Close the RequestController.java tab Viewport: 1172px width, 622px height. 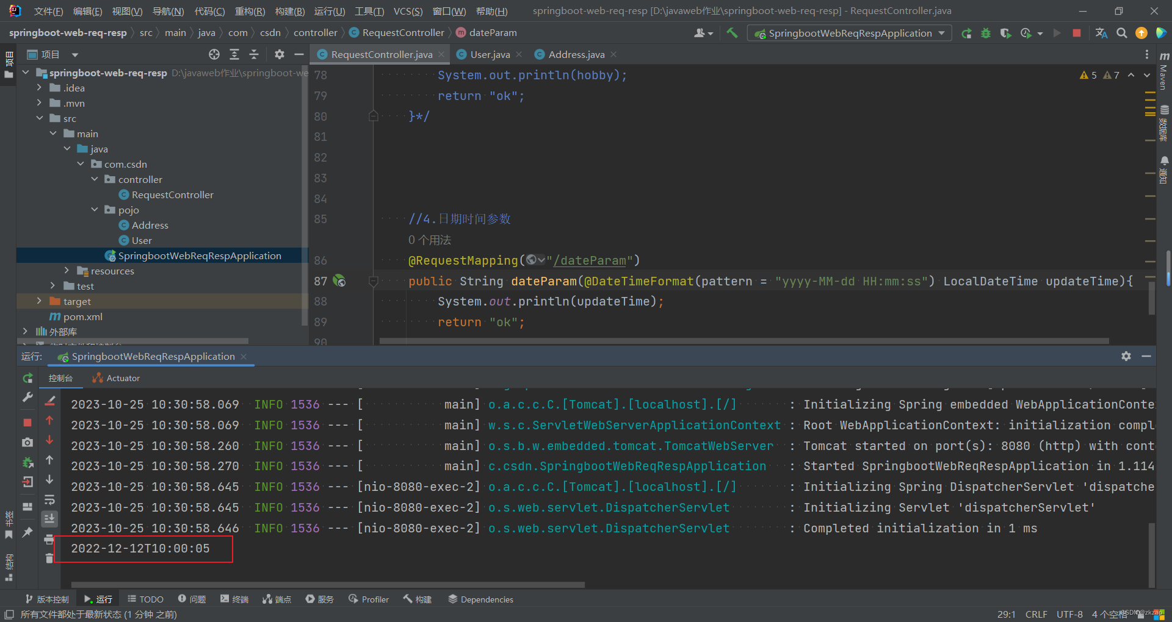pos(441,54)
